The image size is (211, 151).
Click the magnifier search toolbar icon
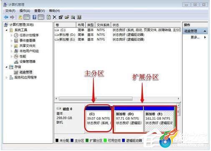coord(73,17)
